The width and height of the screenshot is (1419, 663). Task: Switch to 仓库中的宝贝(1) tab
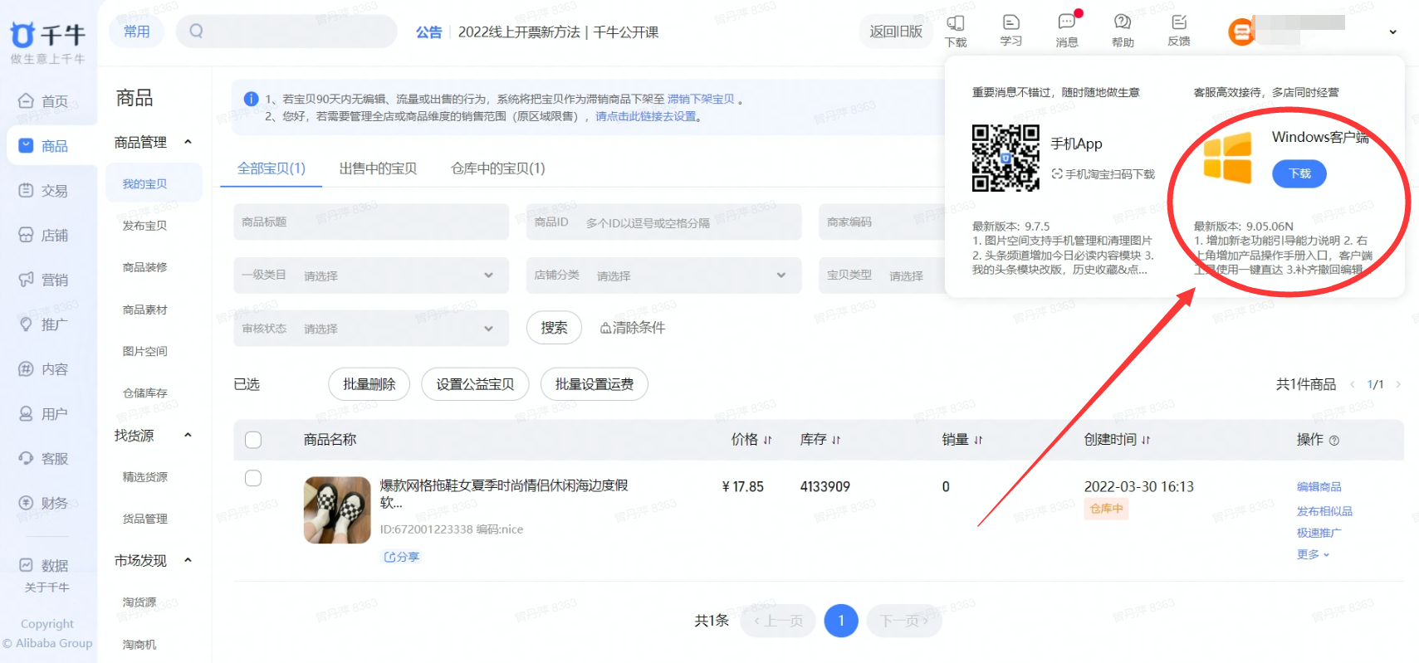[498, 168]
